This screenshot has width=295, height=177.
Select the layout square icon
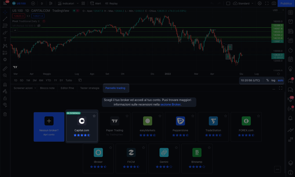pyautogui.click(x=228, y=3)
